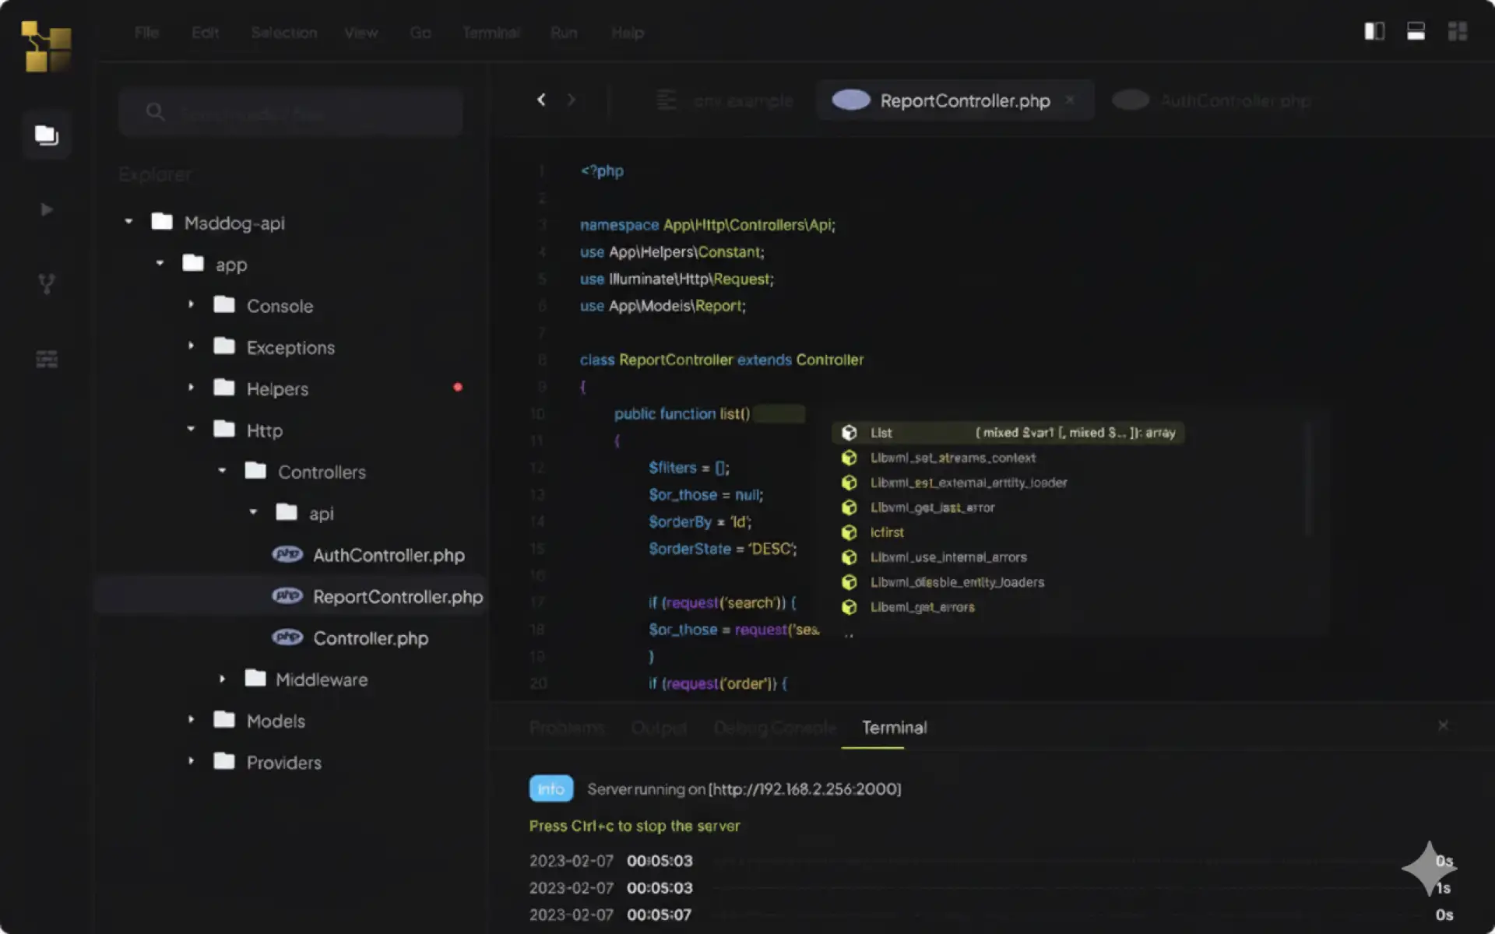The height and width of the screenshot is (934, 1495).
Task: Click the Run and Debug play icon
Action: click(47, 209)
